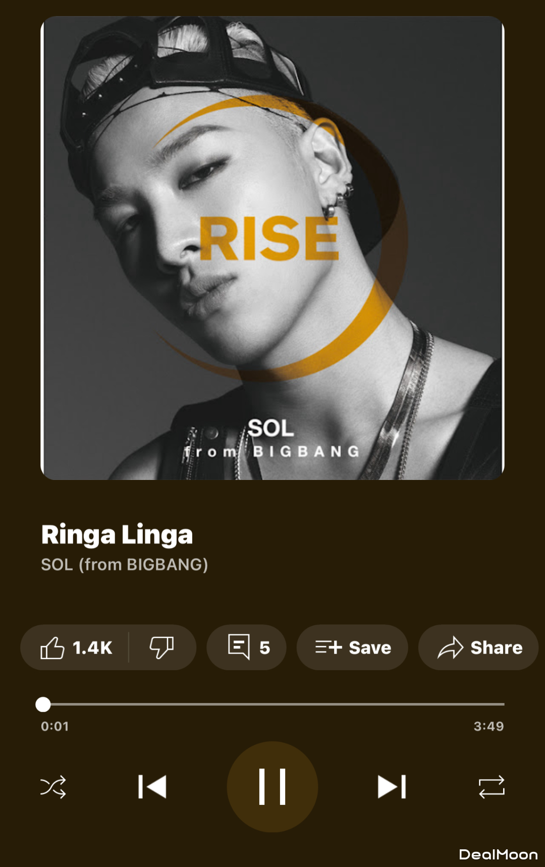Open artist SOL (from BIGBANG) page
Image resolution: width=545 pixels, height=867 pixels.
[124, 564]
